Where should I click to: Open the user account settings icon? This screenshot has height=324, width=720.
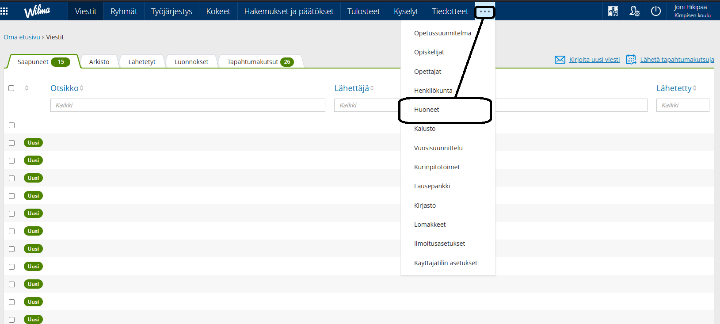point(634,11)
